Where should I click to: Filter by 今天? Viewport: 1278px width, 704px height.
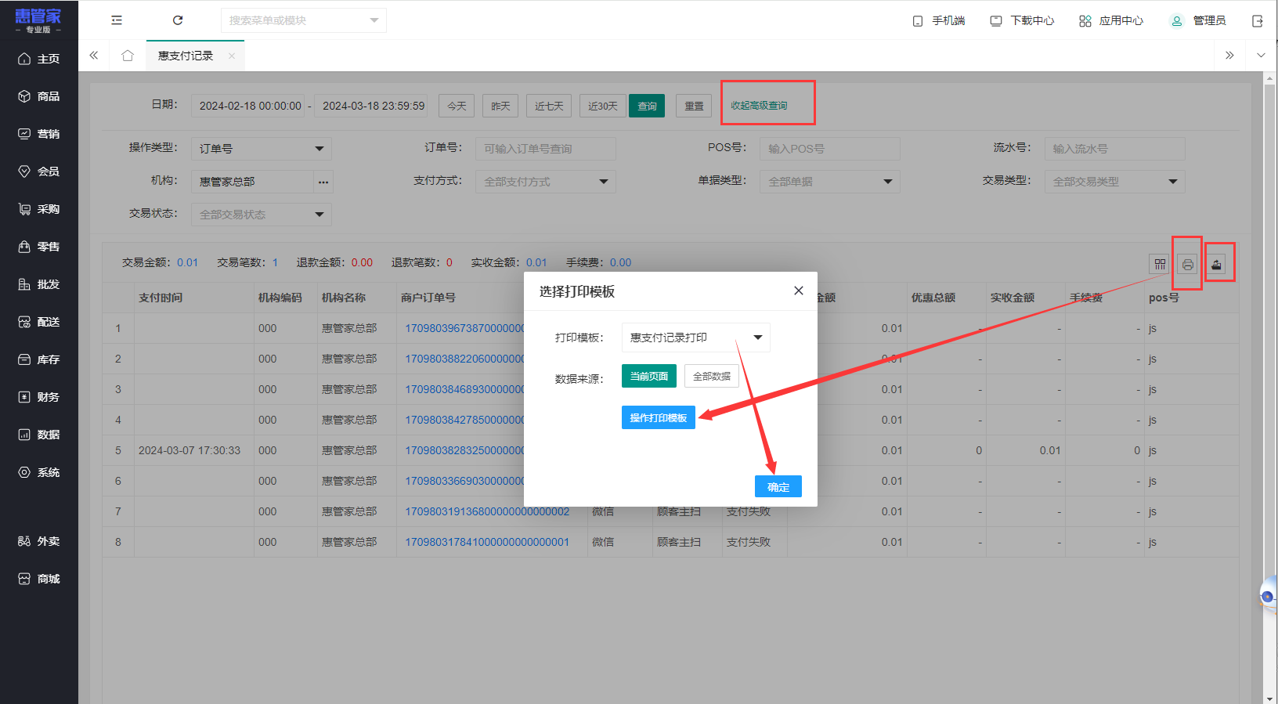point(457,106)
